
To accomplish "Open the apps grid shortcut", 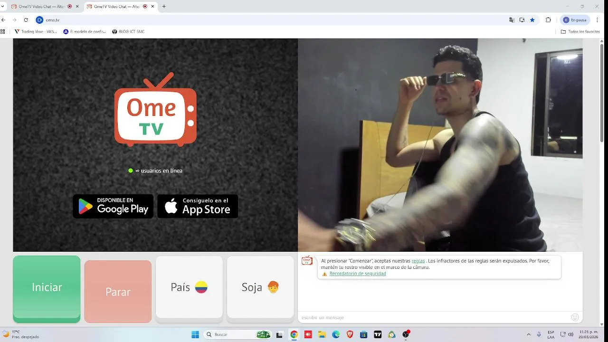I will [3, 32].
